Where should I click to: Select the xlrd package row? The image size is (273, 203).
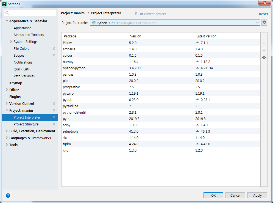(x=161, y=150)
